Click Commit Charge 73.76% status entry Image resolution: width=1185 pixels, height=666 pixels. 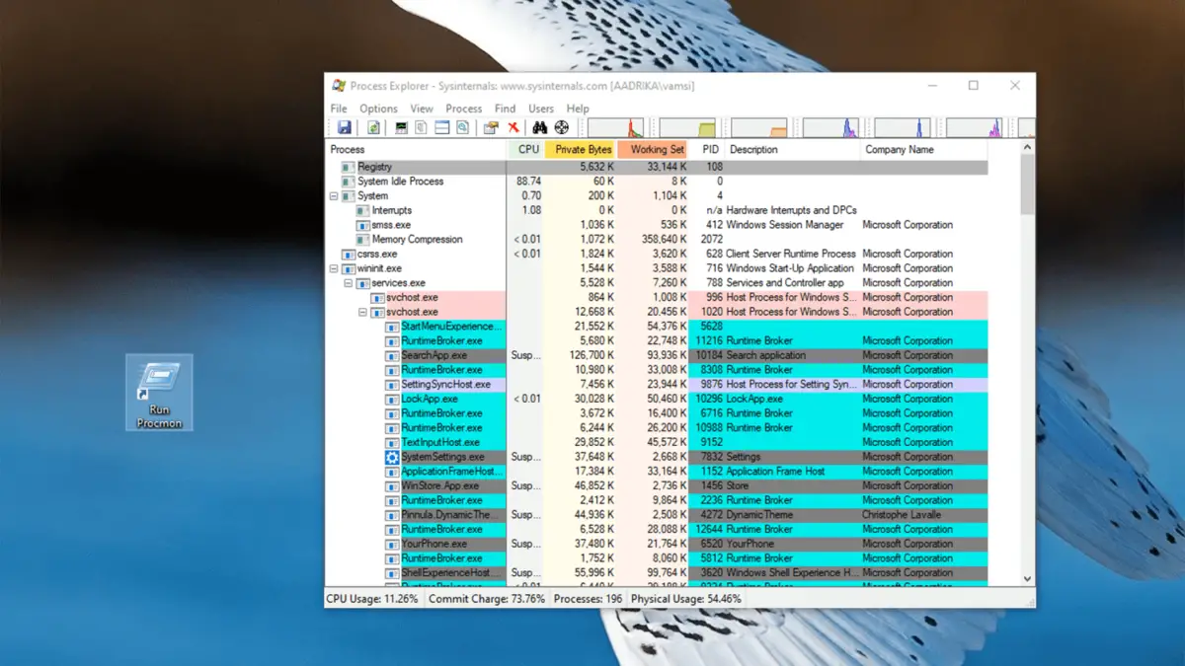tap(487, 598)
